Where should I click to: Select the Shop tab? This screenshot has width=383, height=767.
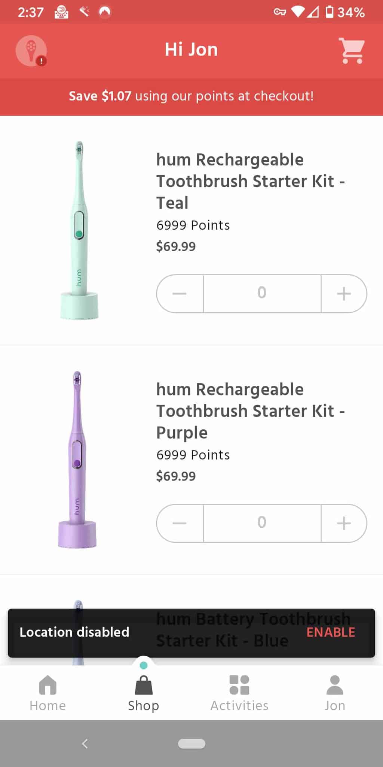144,693
